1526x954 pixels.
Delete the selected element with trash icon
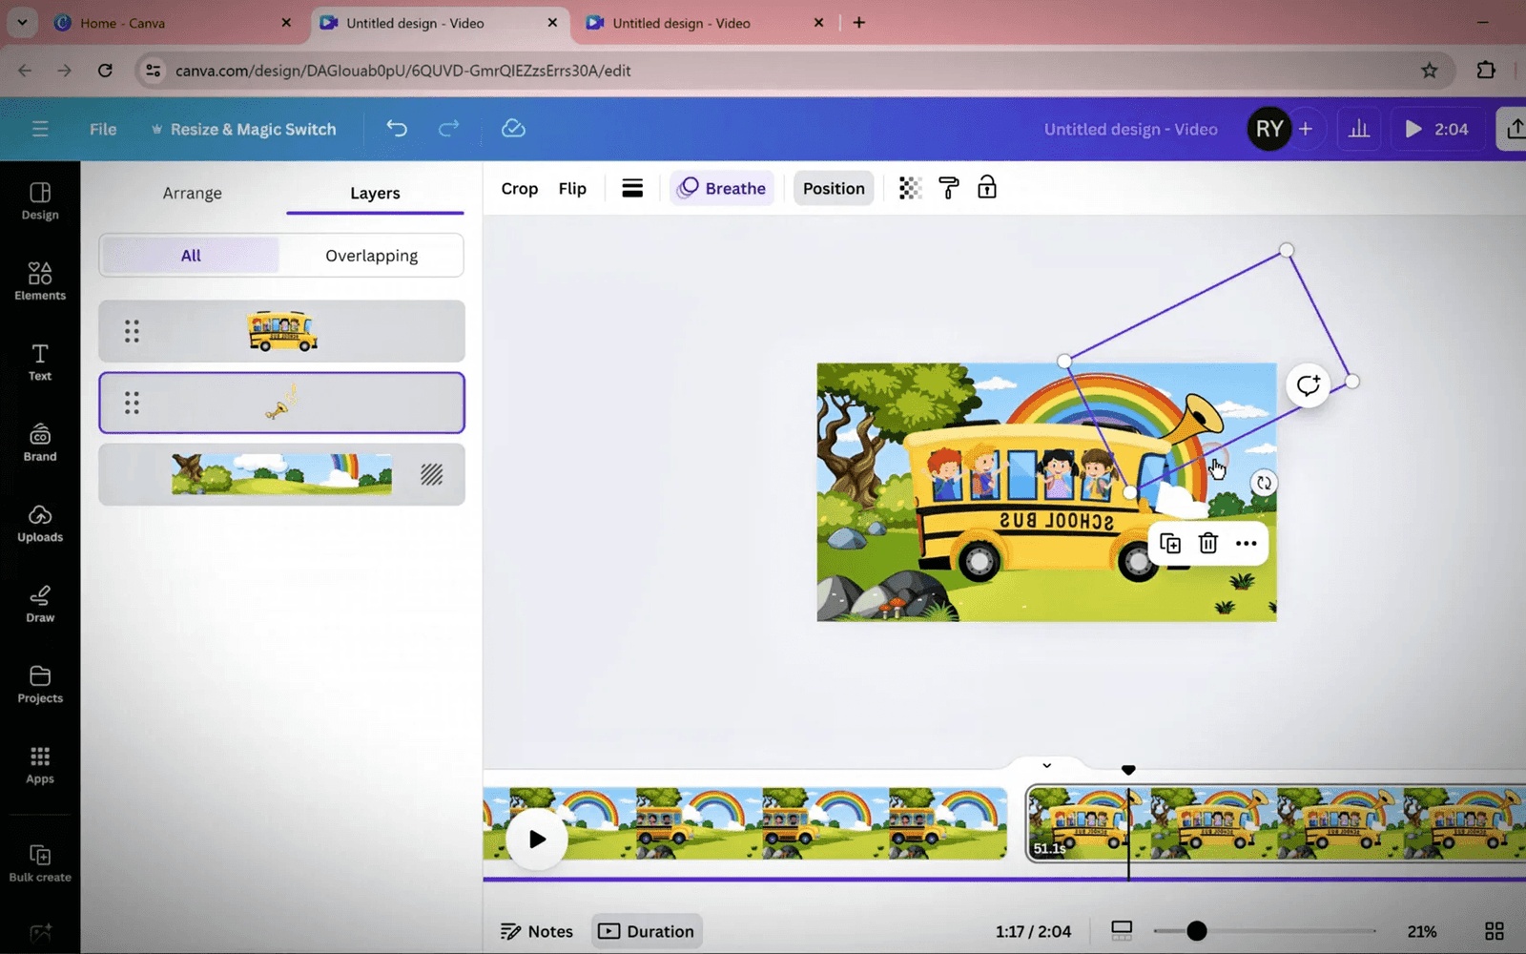(x=1208, y=544)
